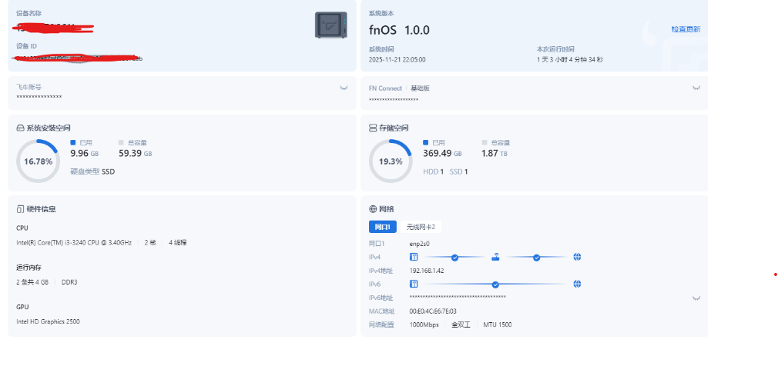Switch to the 无线网卡2 tab

point(421,227)
